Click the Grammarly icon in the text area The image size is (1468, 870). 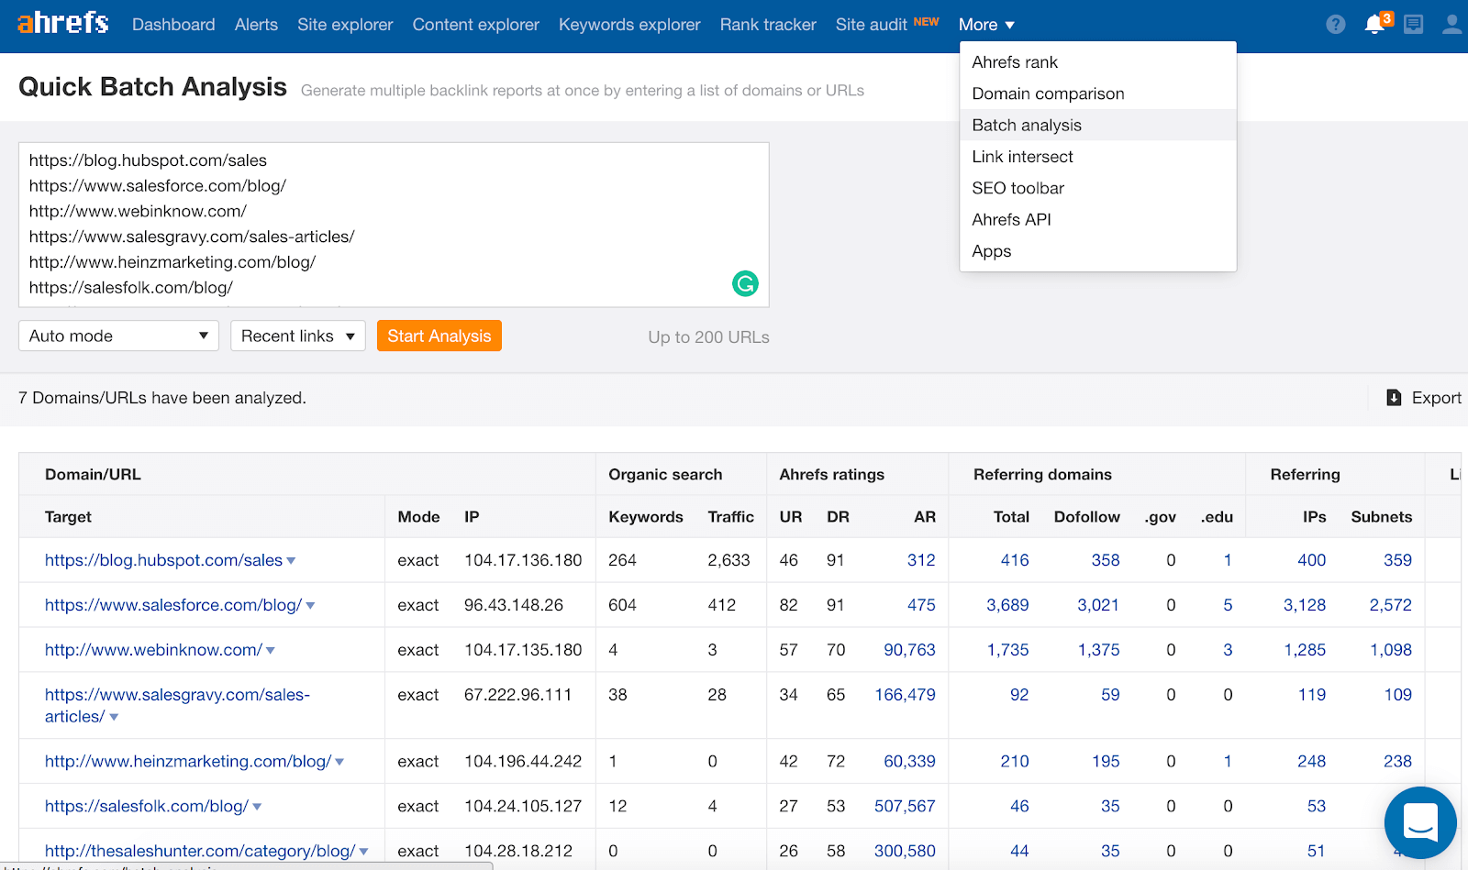(x=745, y=284)
